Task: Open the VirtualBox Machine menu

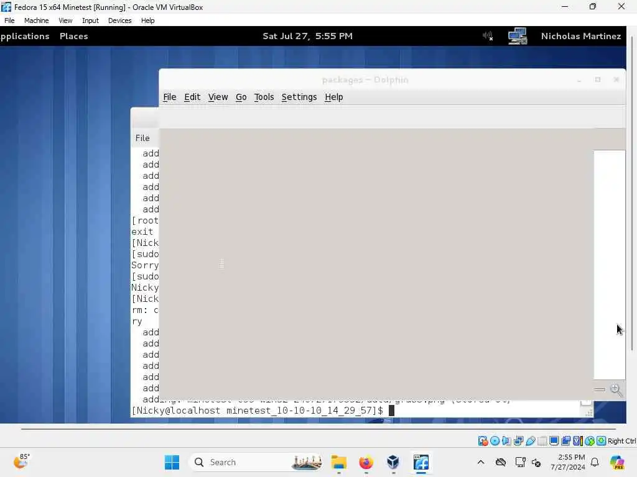Action: [36, 20]
